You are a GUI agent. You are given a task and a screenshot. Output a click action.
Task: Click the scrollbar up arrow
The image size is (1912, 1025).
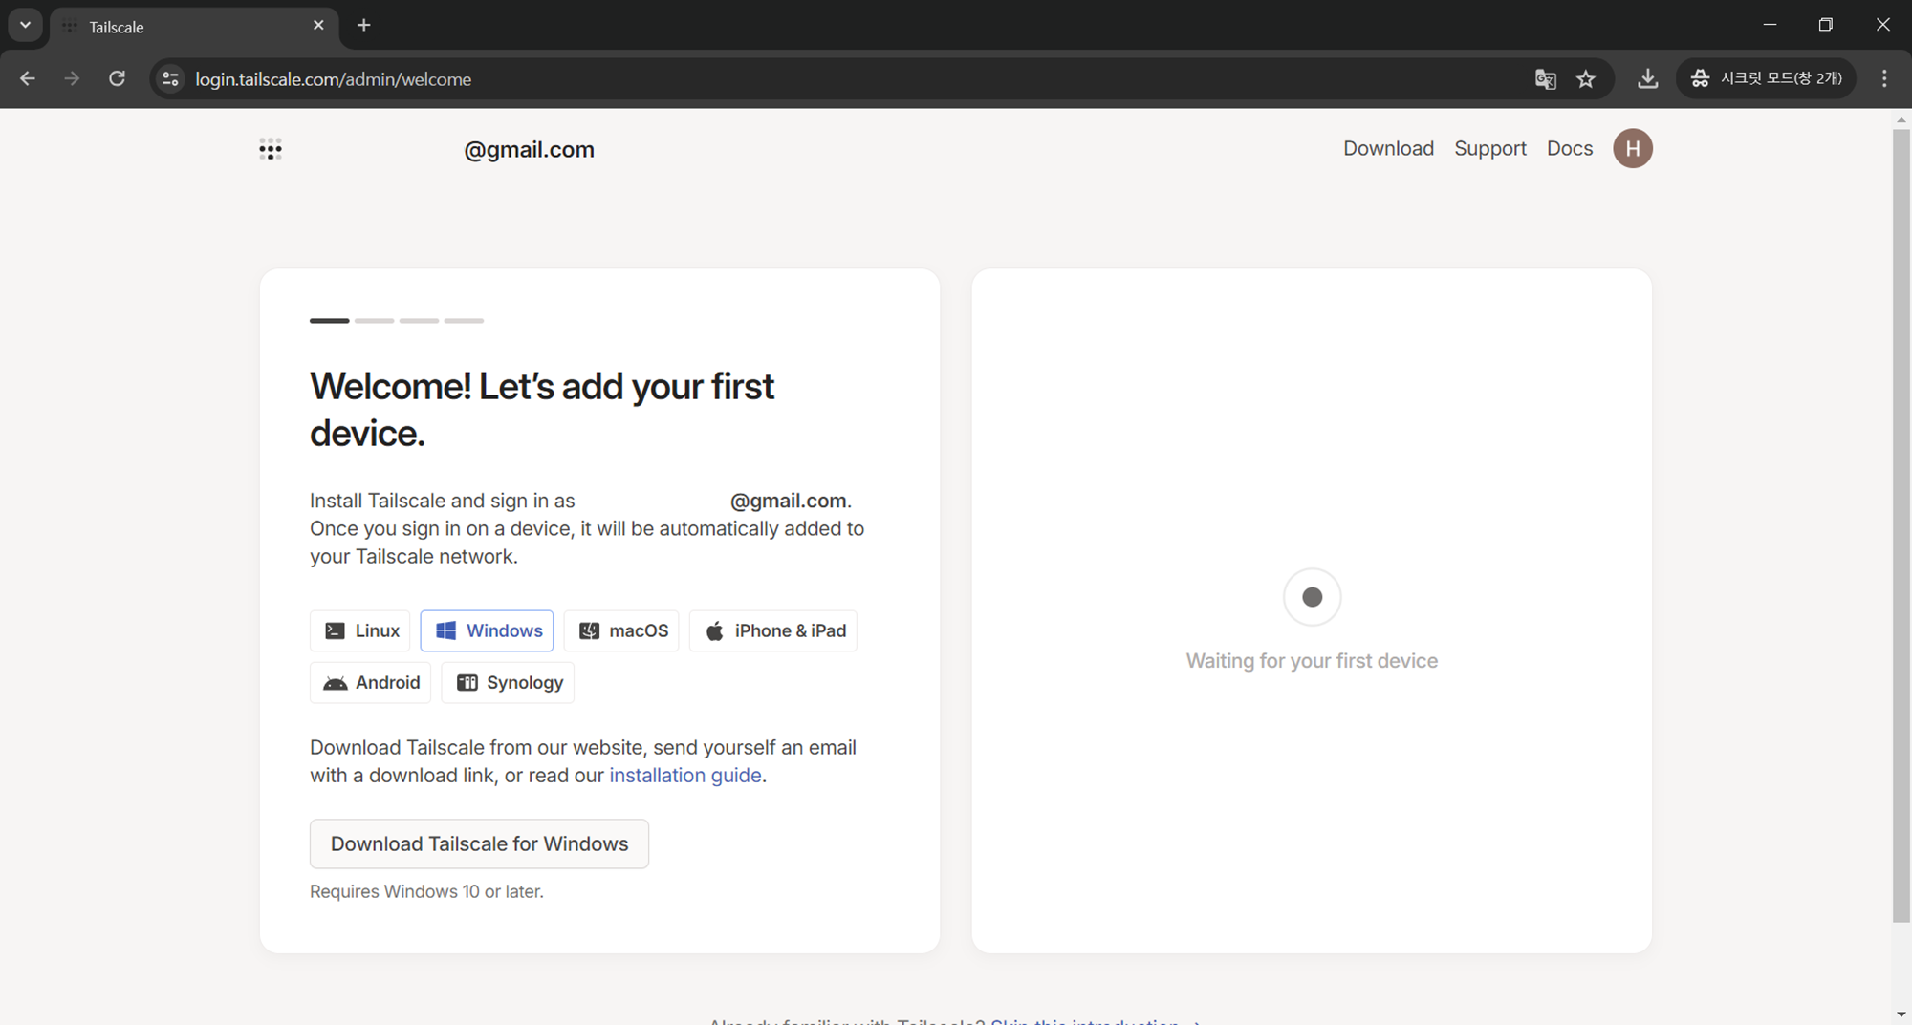point(1901,119)
